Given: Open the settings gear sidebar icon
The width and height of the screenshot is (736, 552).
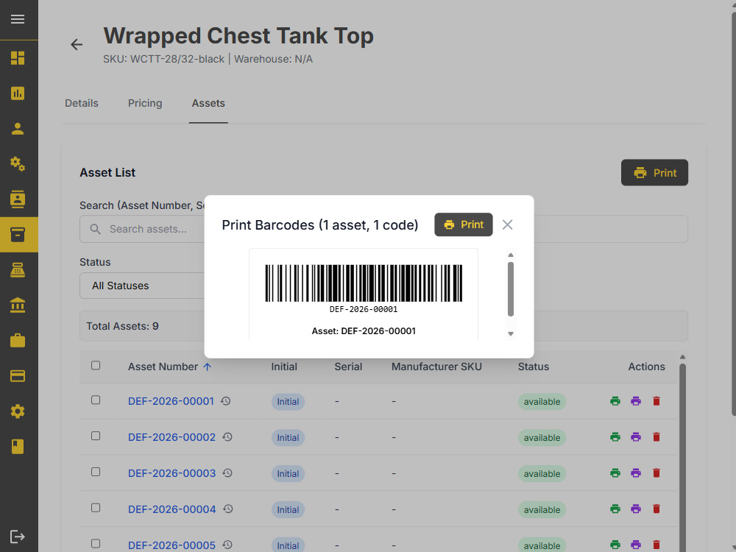Looking at the screenshot, I should (x=18, y=411).
